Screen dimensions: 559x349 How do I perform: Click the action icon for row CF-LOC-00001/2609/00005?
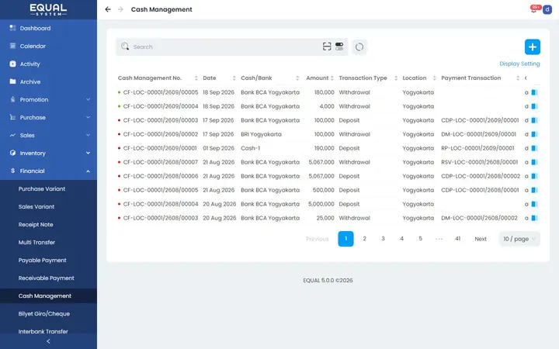534,92
